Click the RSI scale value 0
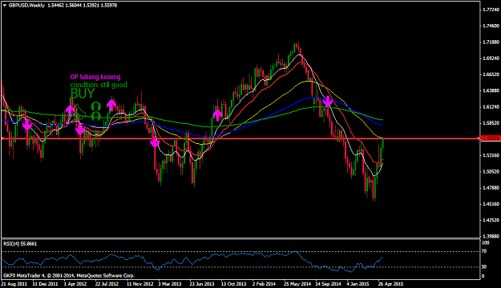The image size is (501, 288). [x=483, y=276]
